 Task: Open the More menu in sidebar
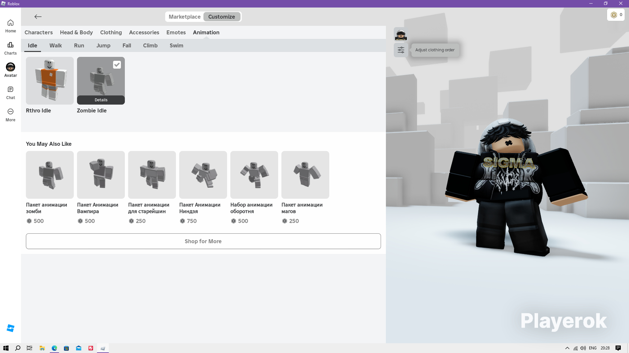pyautogui.click(x=10, y=115)
